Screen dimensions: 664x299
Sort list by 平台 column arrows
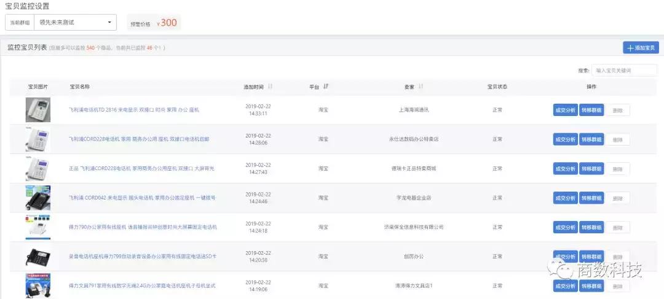click(x=326, y=87)
